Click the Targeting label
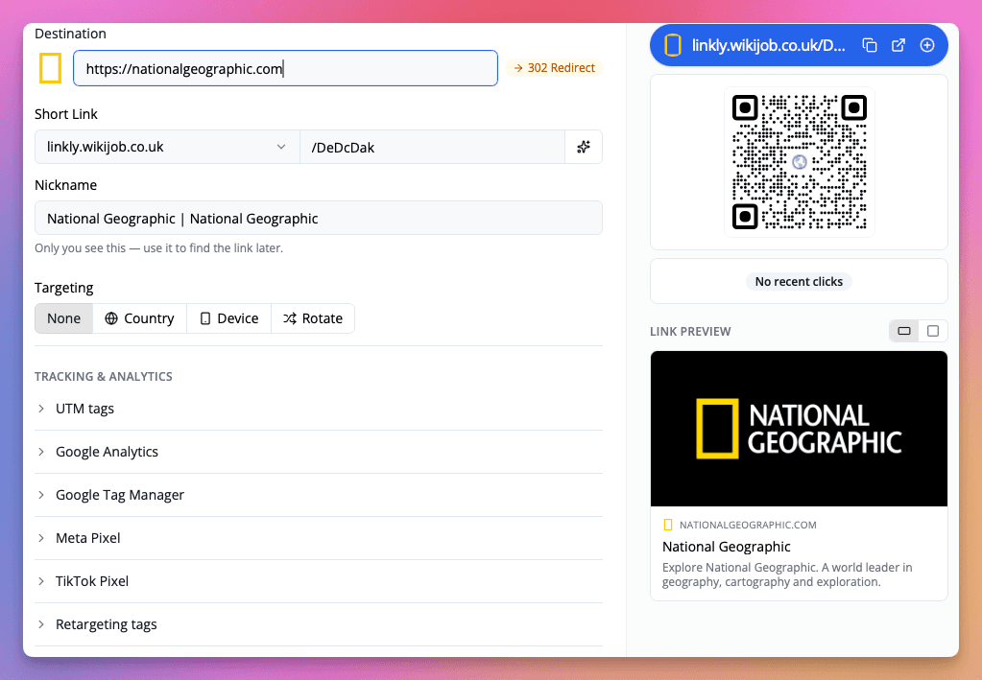The height and width of the screenshot is (680, 982). point(64,288)
